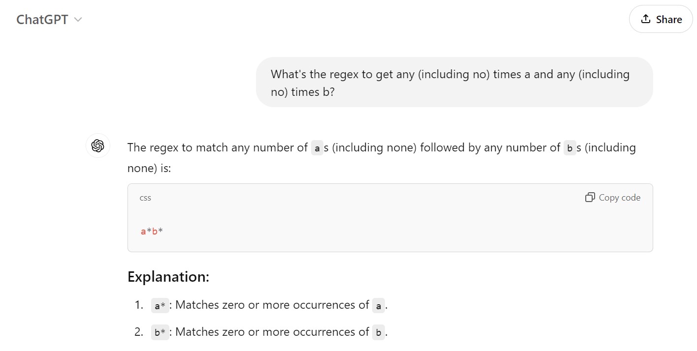Click the 'a*' code chip in explanation list

160,306
